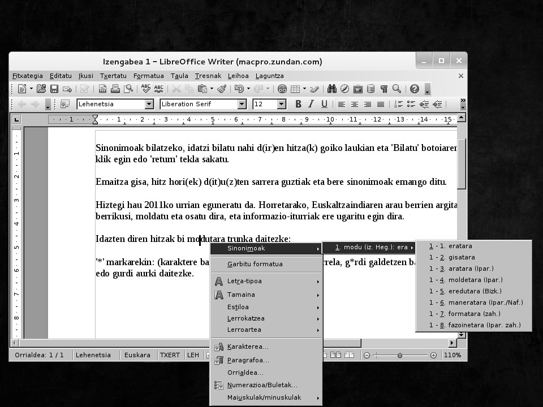The height and width of the screenshot is (407, 543).
Task: Select the Clone Formatting paintbrush
Action: coord(222,89)
